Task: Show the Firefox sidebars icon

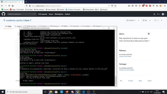Action: (x=133, y=6)
